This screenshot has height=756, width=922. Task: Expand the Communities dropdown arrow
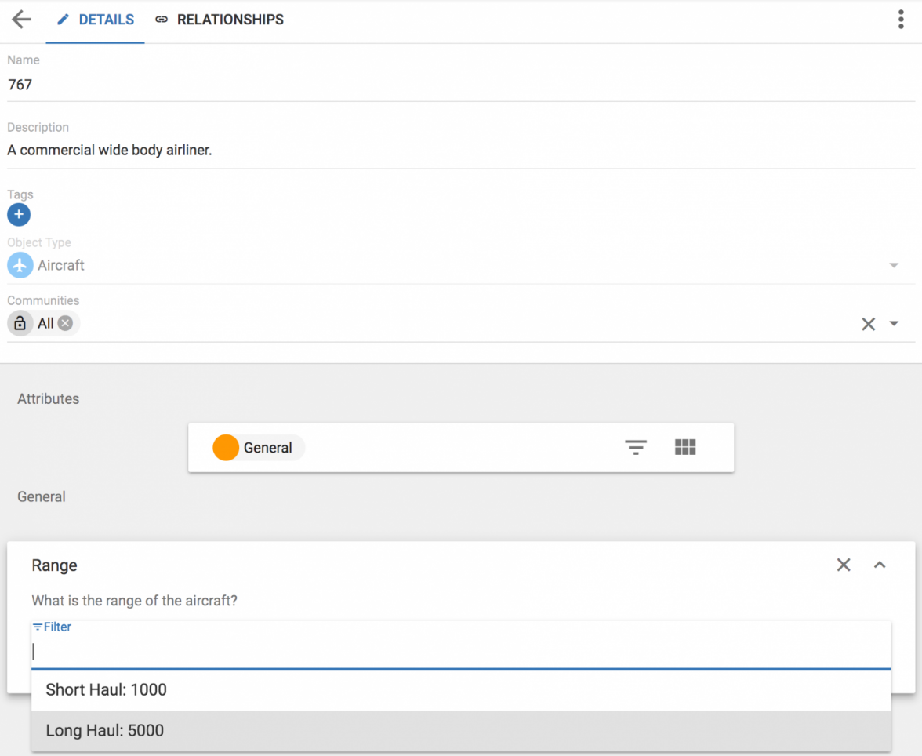point(894,324)
